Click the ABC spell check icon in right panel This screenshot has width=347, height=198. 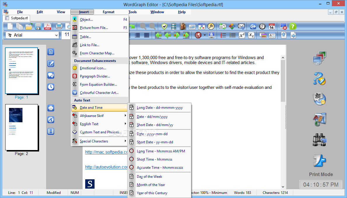click(x=320, y=119)
